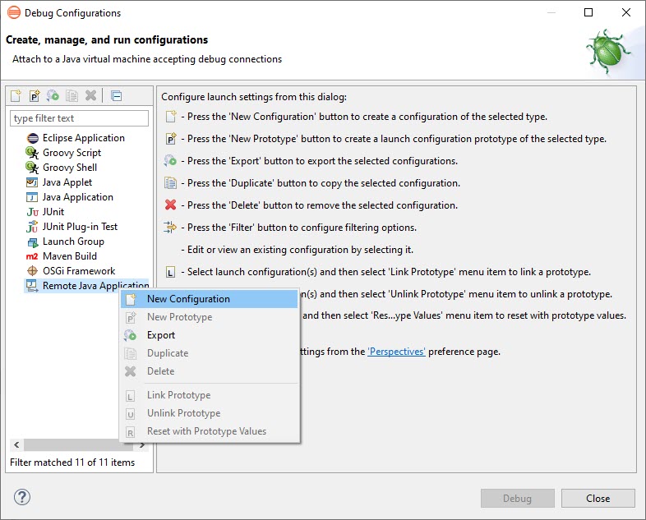Click the Launch Group icon in tree
646x520 pixels.
coord(33,242)
